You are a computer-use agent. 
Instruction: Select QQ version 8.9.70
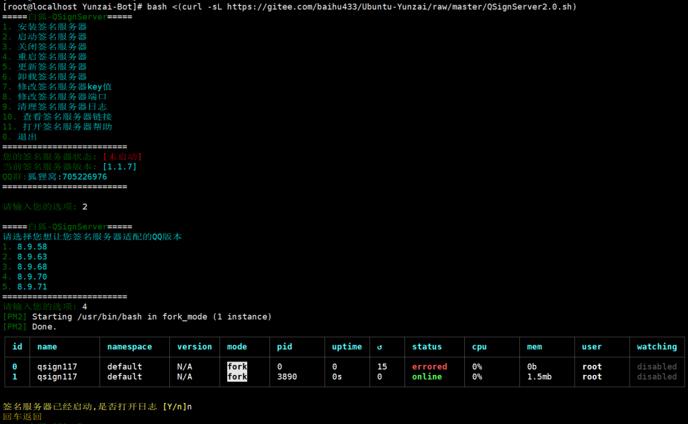click(32, 277)
